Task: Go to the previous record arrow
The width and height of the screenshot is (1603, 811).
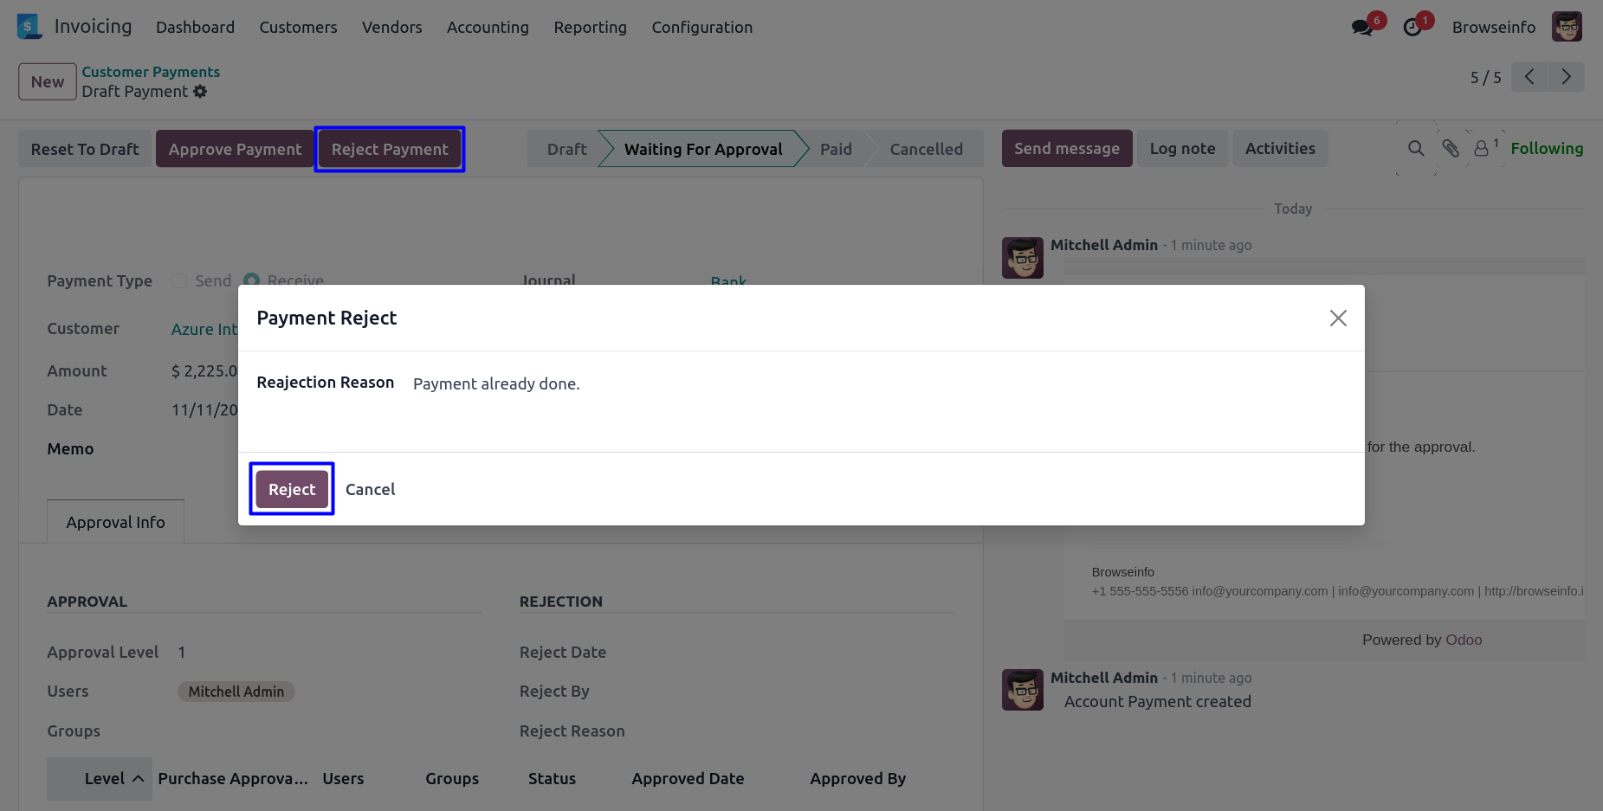Action: [x=1529, y=77]
